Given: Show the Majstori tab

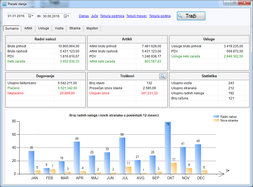Looking at the screenshot, I should click(92, 28).
